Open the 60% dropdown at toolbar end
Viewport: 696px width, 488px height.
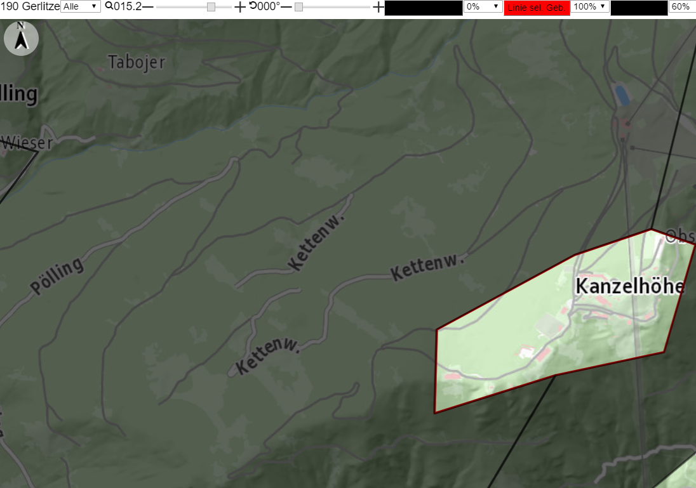[x=682, y=6]
